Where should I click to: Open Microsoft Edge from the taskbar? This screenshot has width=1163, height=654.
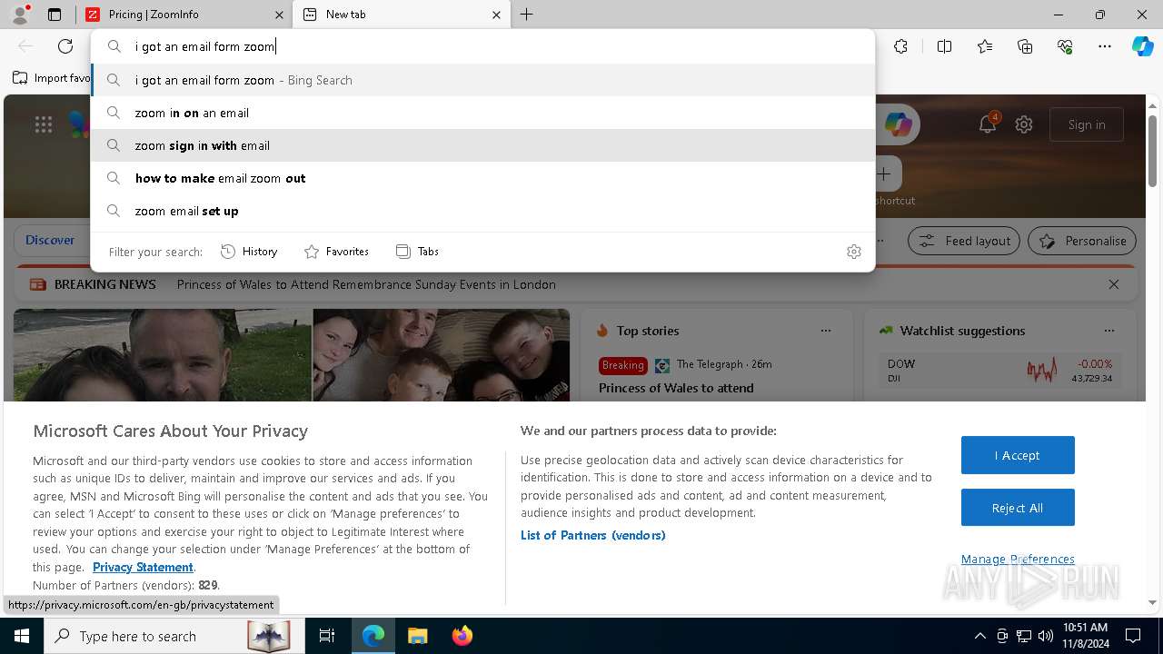click(373, 636)
